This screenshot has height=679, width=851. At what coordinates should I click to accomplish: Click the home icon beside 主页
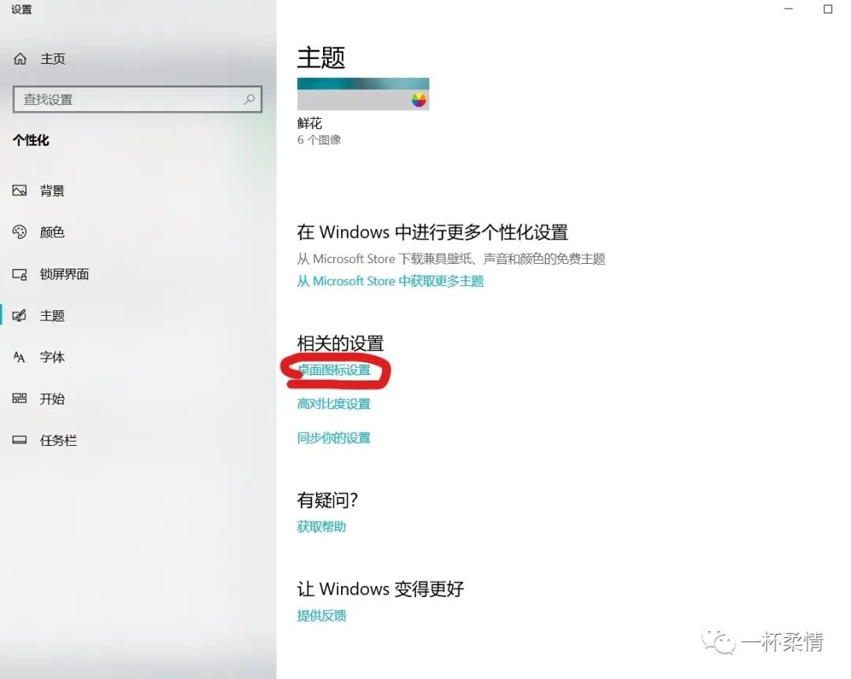(20, 58)
